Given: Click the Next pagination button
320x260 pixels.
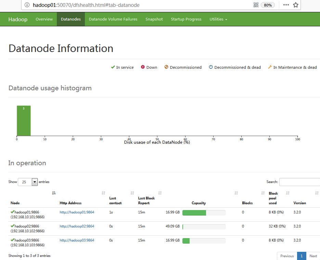Looking at the screenshot, I should tap(313, 256).
